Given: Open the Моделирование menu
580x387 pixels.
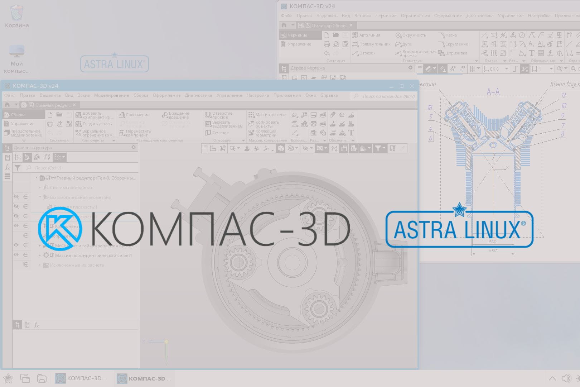Looking at the screenshot, I should pos(111,95).
